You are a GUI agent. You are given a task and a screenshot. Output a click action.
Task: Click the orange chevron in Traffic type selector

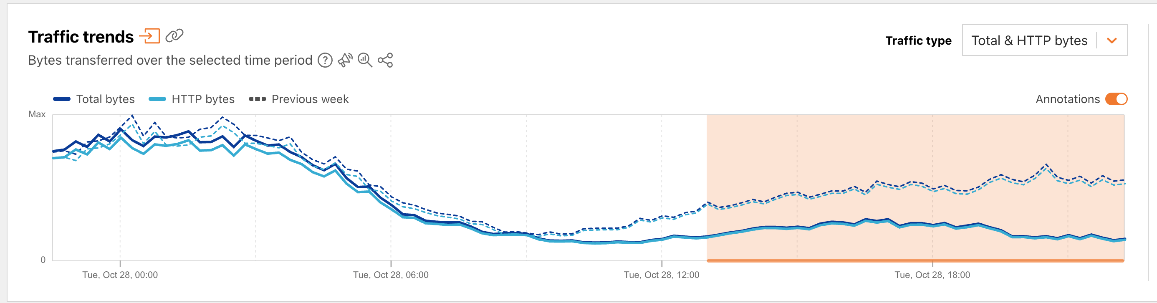tap(1112, 40)
